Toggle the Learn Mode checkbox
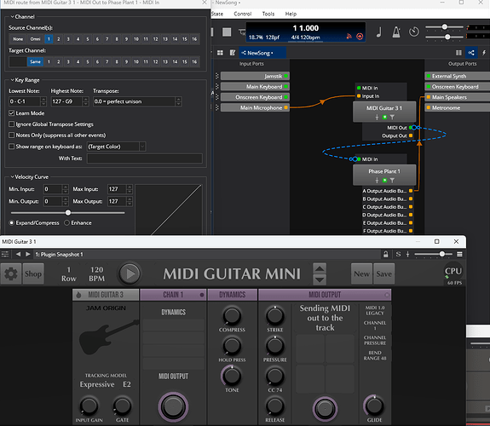This screenshot has width=490, height=426. 12,113
